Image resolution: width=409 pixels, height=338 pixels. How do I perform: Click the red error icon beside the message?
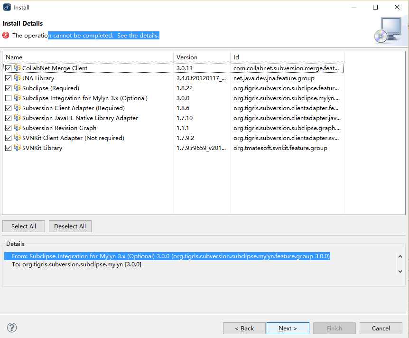6,35
